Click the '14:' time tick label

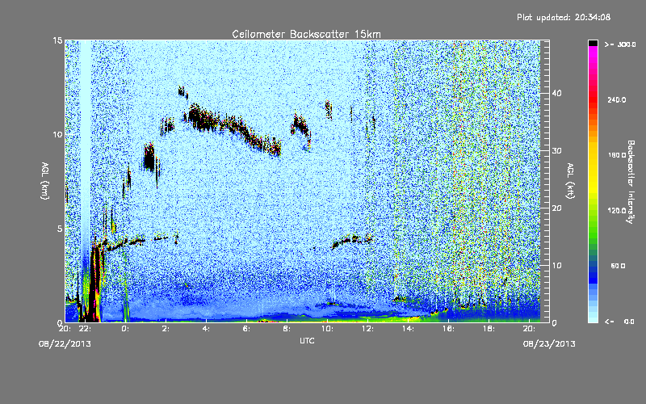coord(408,329)
